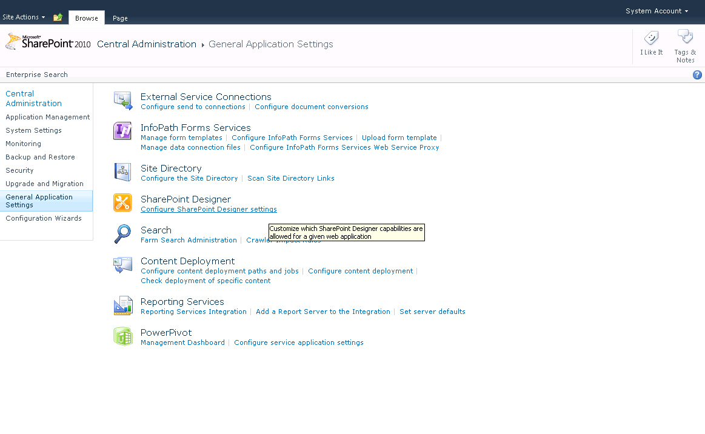Click the Configure content deployment link
Image resolution: width=705 pixels, height=434 pixels.
pos(360,271)
